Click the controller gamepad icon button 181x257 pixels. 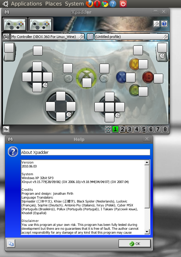coord(6,37)
